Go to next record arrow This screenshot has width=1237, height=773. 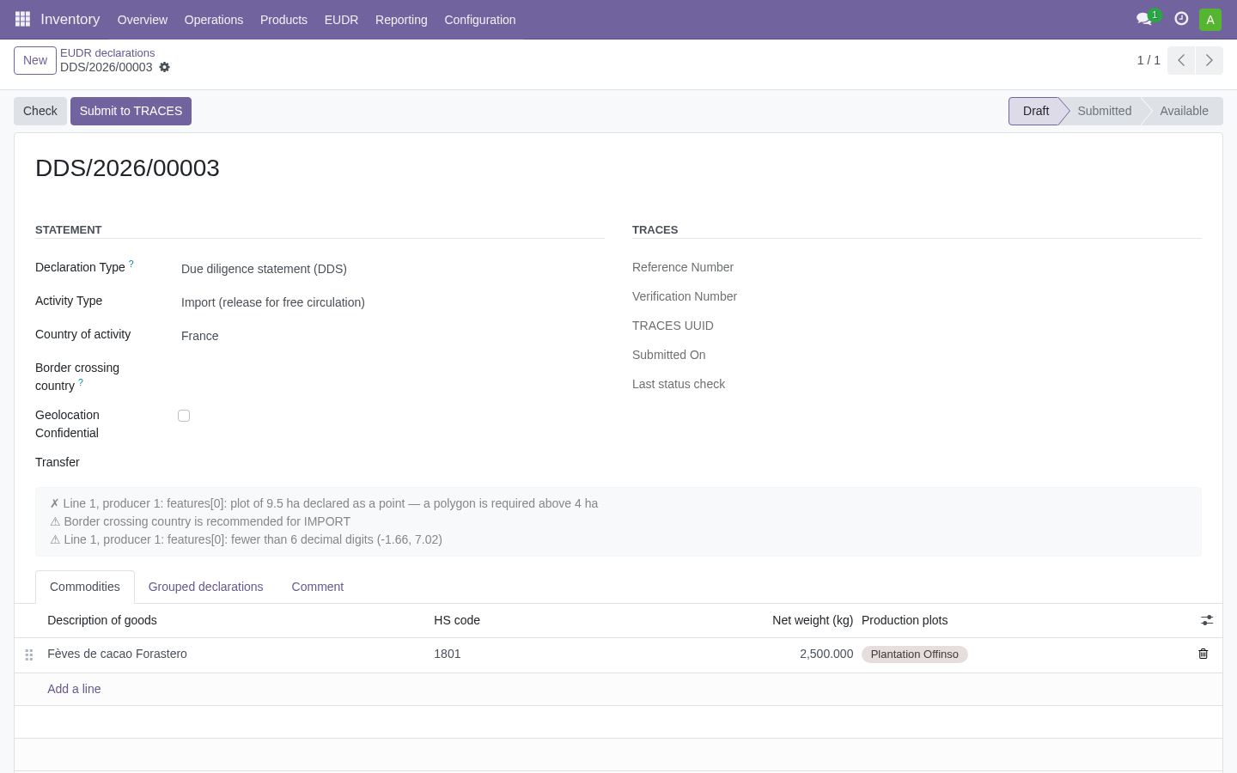[1209, 60]
